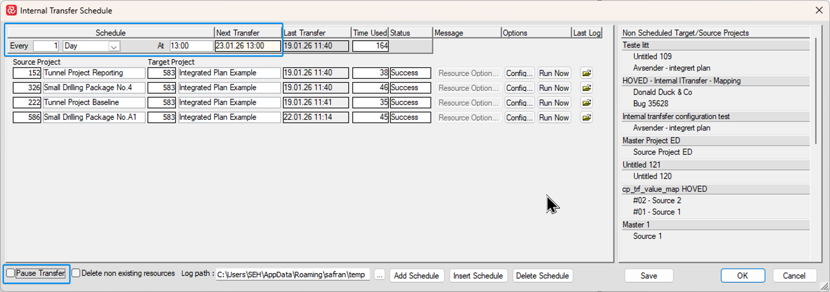Open last log folder for Tunnel Project Reporting

coord(587,73)
